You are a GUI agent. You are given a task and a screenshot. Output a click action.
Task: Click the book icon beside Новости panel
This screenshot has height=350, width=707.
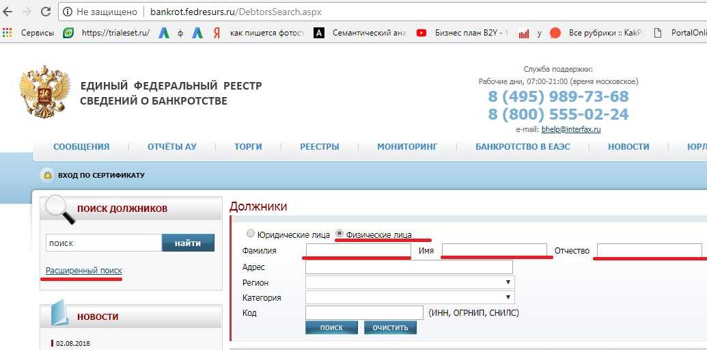[60, 312]
